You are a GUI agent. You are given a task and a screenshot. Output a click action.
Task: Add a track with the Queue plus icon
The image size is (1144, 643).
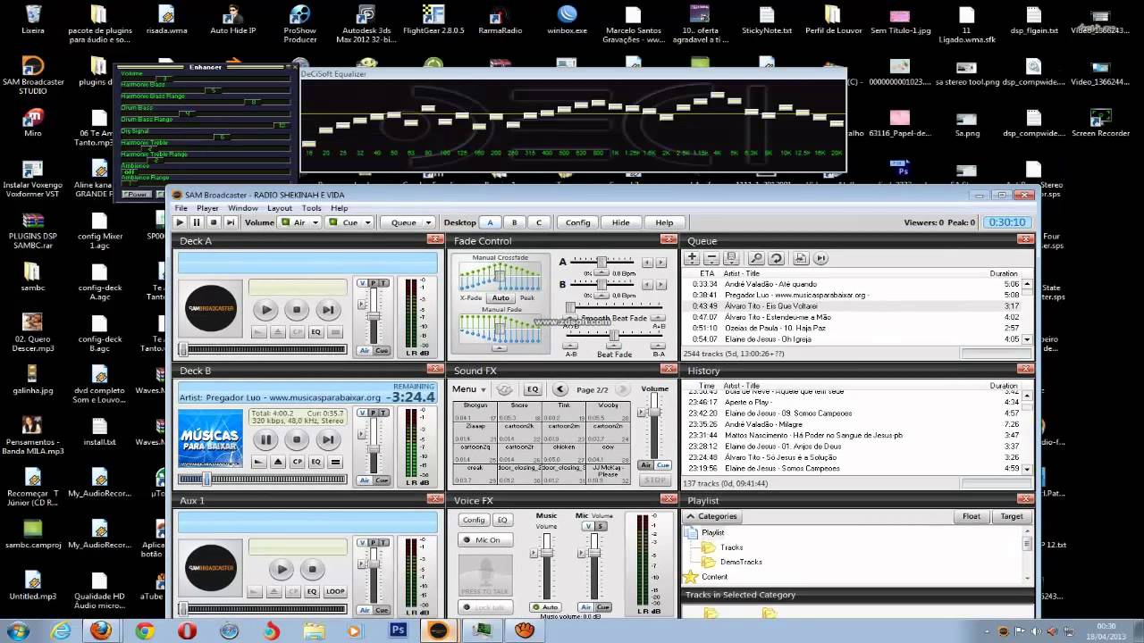(692, 258)
